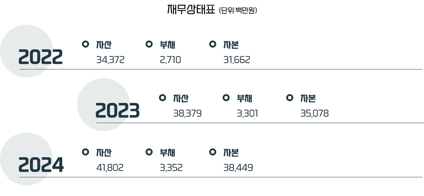Click the 2022 자본 label
The image size is (424, 196).
click(x=231, y=45)
